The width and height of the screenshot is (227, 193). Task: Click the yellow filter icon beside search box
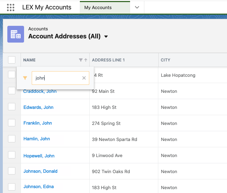(x=25, y=78)
